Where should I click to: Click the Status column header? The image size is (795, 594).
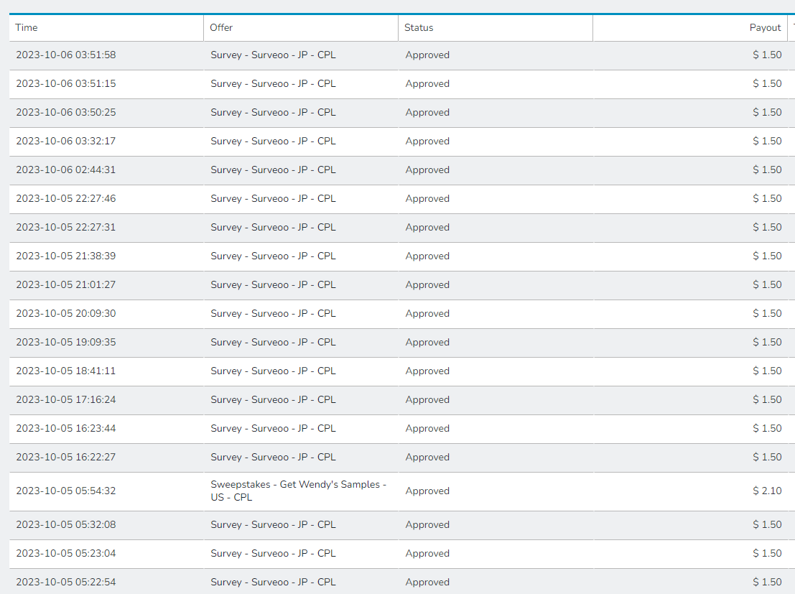click(419, 28)
